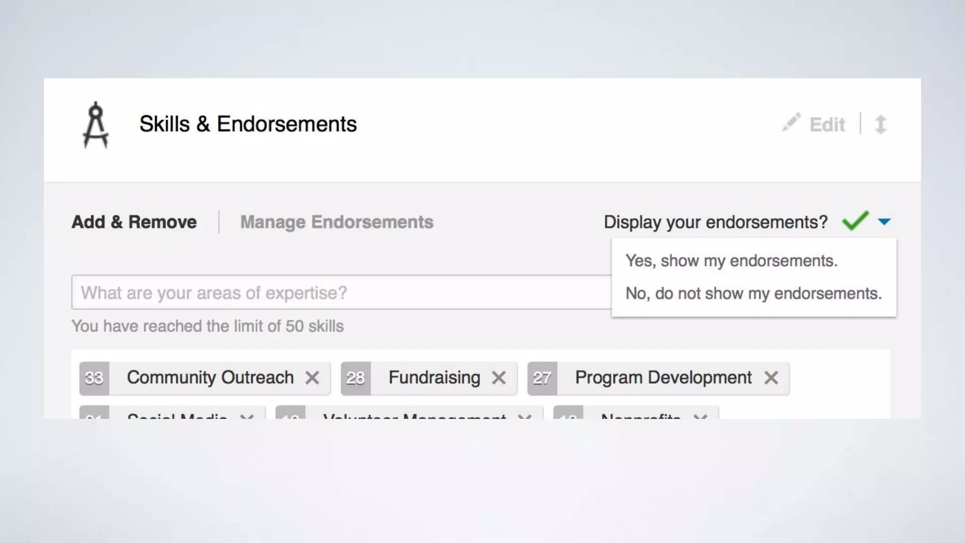965x543 pixels.
Task: Remove the Community Outreach skill
Action: (312, 378)
